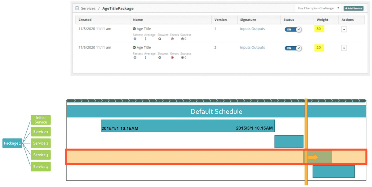Turn off the ON switch for version 2
This screenshot has height=187, width=372.
coord(293,48)
